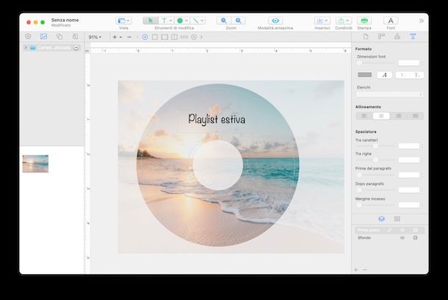448x300 pixels.
Task: Toggle visibility of the Sfondo layer
Action: 402,238
